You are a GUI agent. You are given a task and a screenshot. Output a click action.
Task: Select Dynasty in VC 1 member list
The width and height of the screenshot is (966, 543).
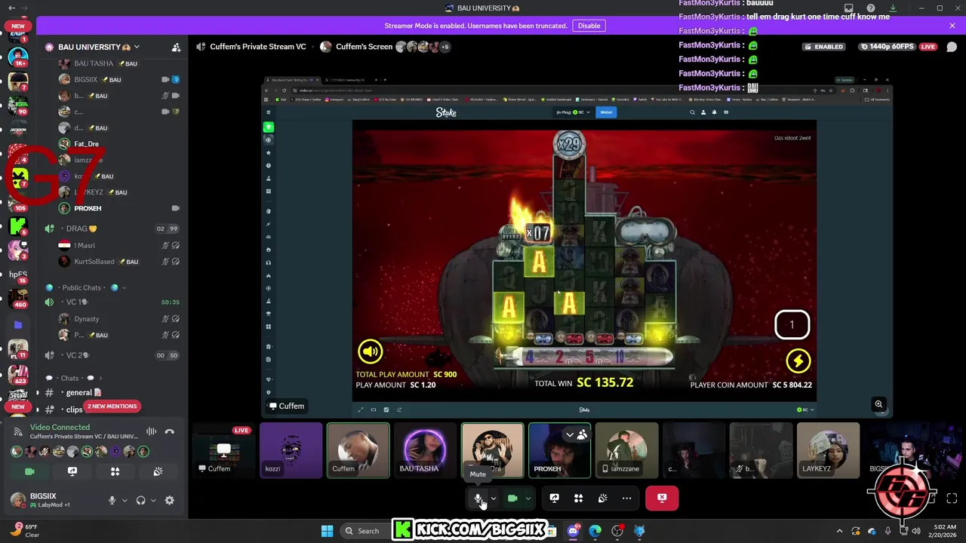click(112, 319)
